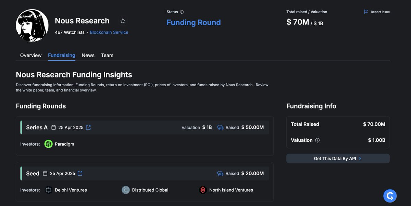
Task: Click the Status info icon
Action: (x=182, y=12)
